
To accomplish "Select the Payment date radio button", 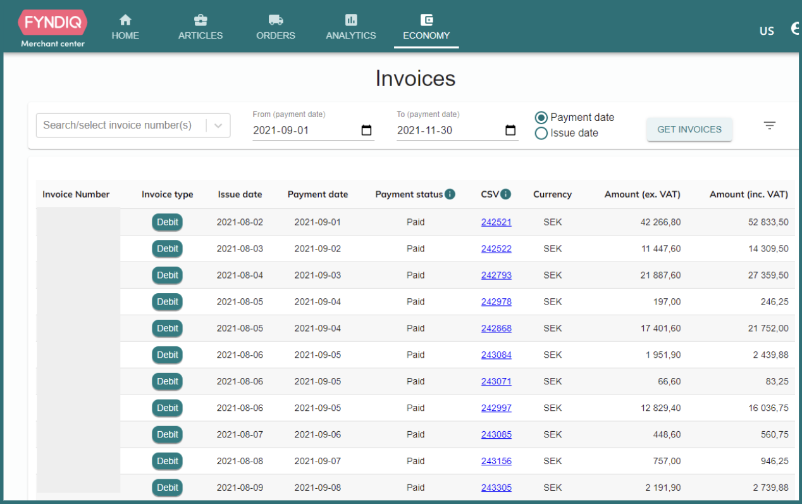I will (541, 118).
